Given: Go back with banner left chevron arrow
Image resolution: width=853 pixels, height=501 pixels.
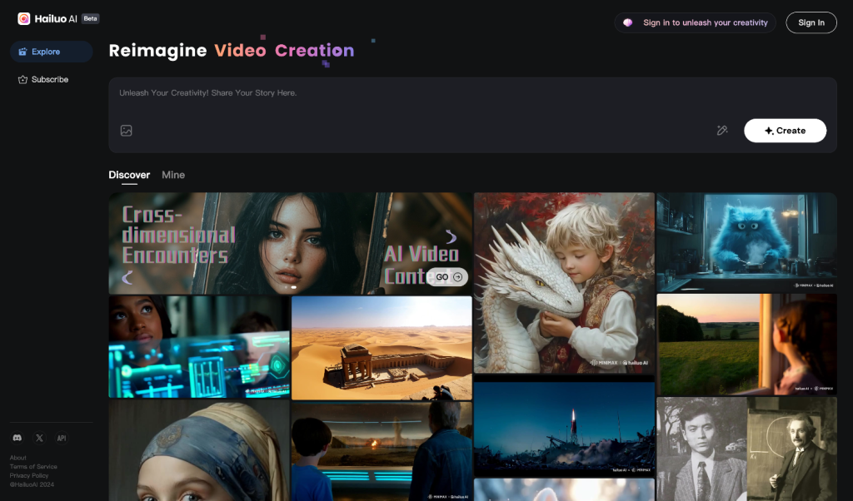Looking at the screenshot, I should pos(128,277).
